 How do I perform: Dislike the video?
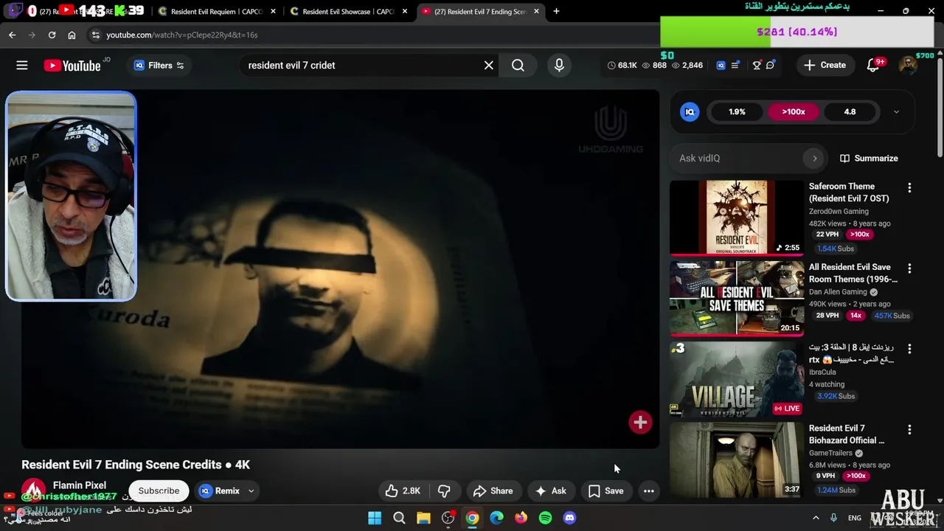pyautogui.click(x=444, y=491)
